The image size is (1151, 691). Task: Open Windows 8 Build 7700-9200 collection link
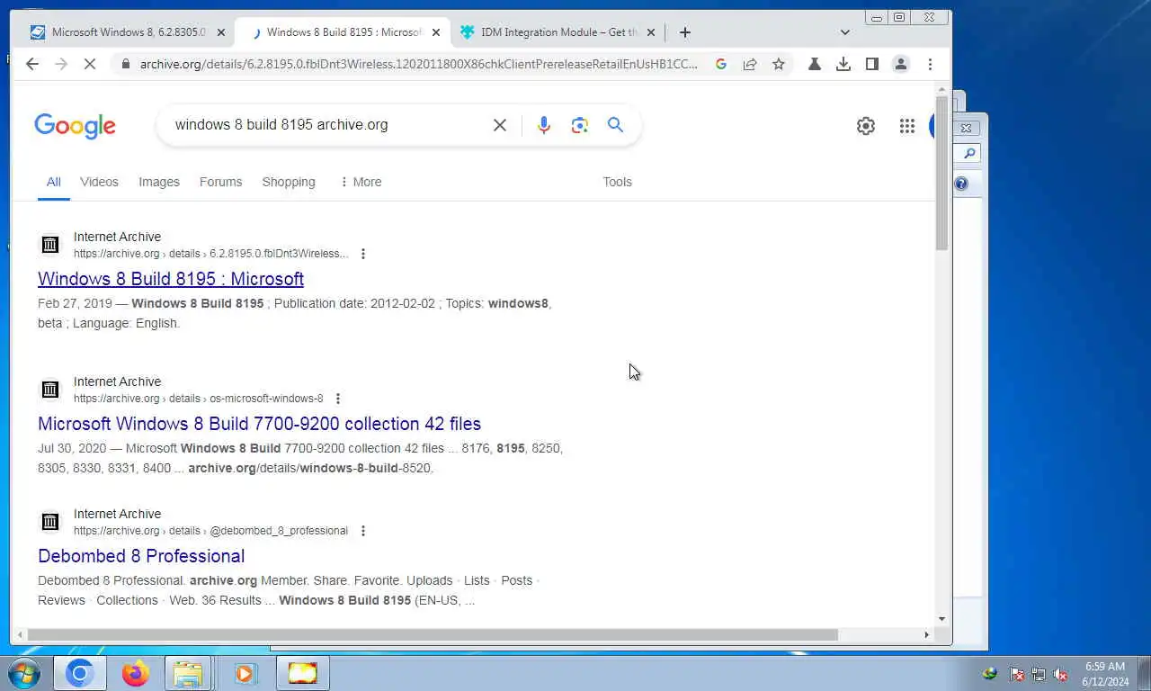pos(259,424)
